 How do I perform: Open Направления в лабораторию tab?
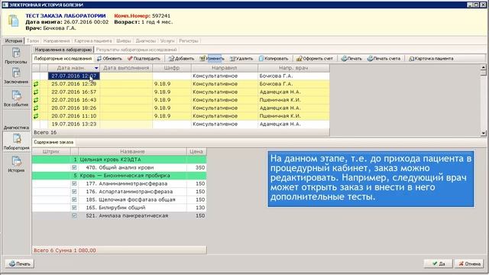click(x=63, y=50)
